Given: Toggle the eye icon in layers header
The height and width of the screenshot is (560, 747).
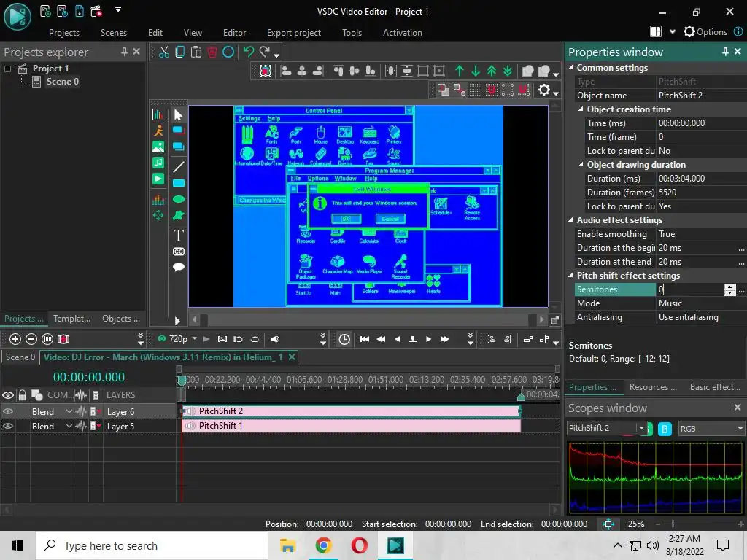Looking at the screenshot, I should pos(8,394).
